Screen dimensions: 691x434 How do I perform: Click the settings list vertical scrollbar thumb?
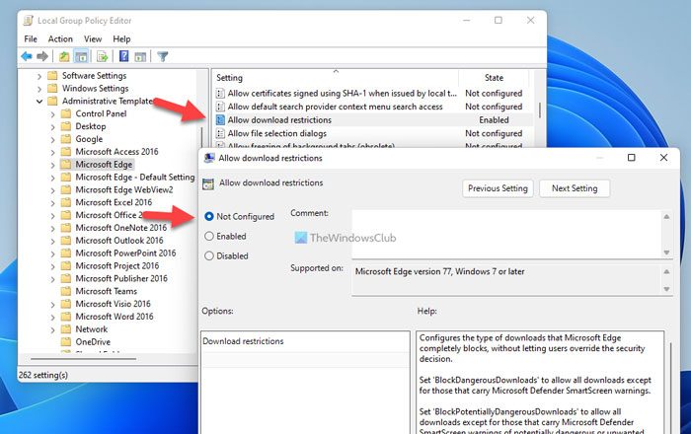coord(539,109)
